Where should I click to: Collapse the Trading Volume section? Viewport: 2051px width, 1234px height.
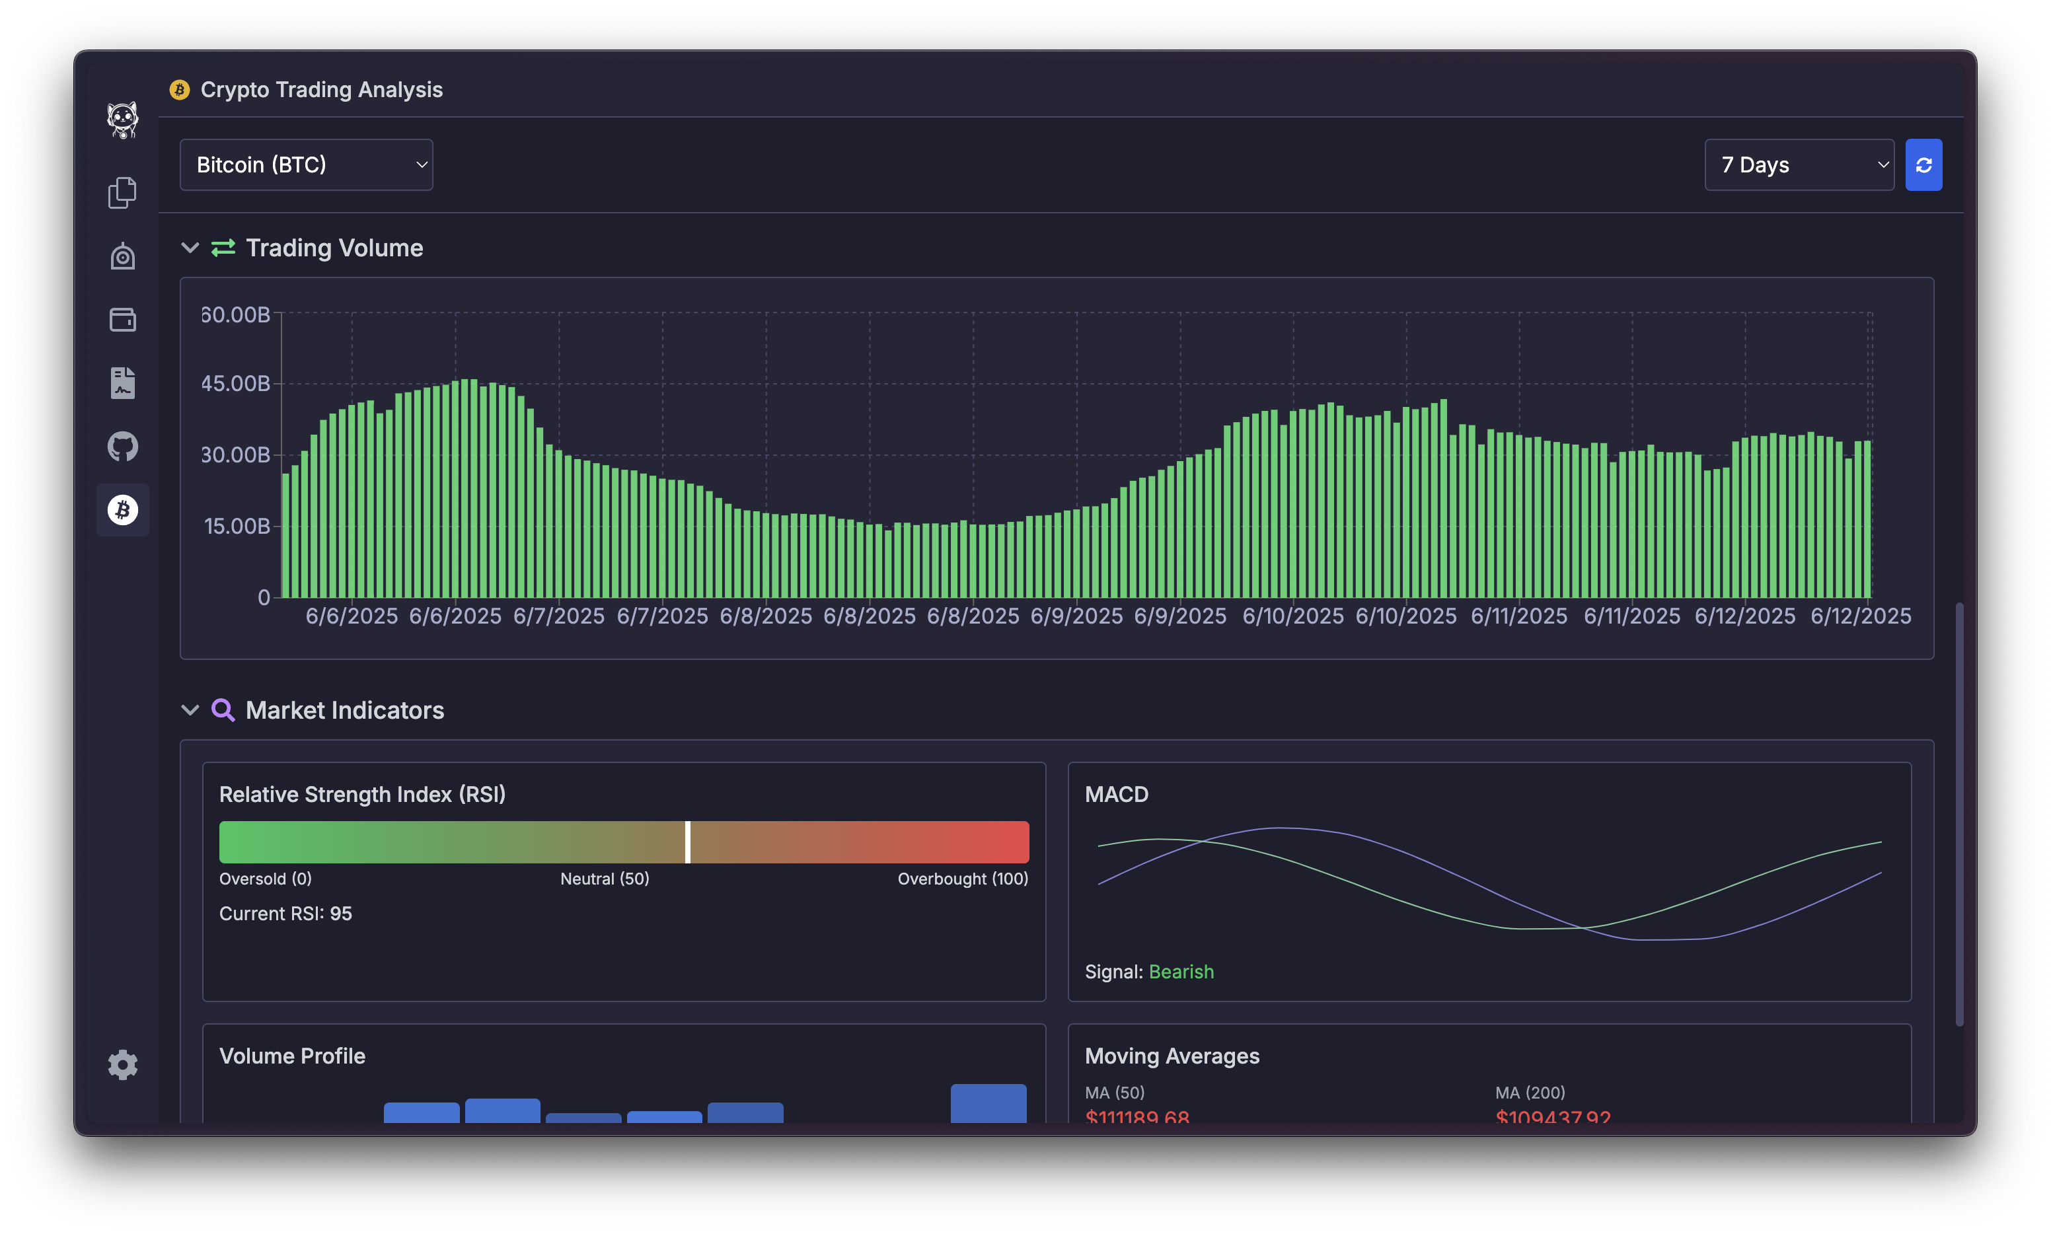(190, 248)
